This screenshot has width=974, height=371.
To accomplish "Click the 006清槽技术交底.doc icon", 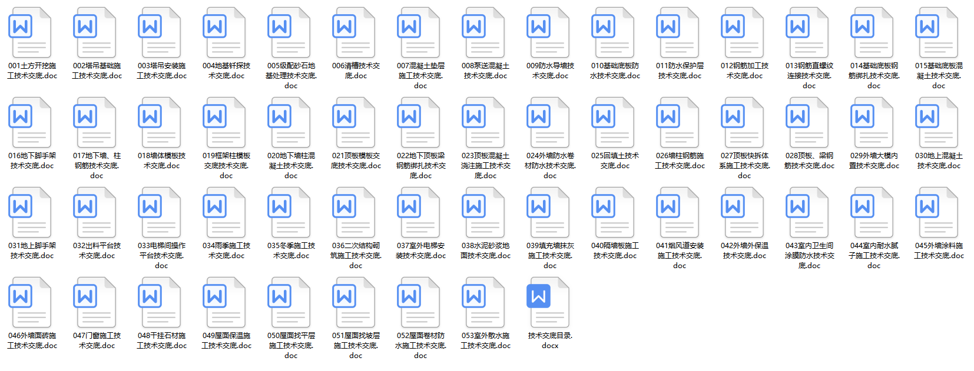I will pyautogui.click(x=353, y=32).
